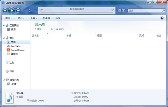Open help via the question mark icon
Screen dimensions: 168x107
pos(162,18)
